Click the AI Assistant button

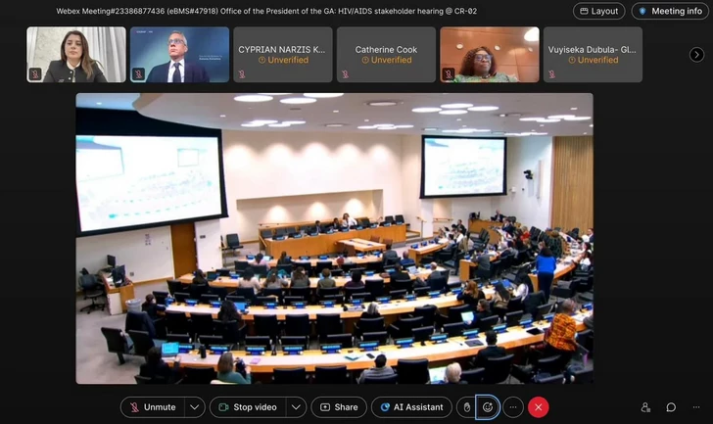[411, 407]
